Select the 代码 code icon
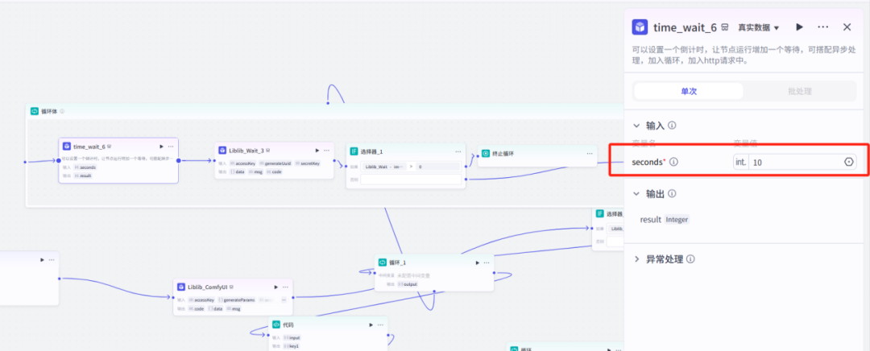Viewport: 870px width, 351px height. (x=276, y=325)
